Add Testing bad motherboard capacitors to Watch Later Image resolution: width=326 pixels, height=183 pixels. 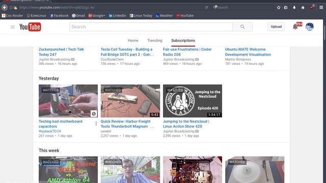tap(94, 113)
